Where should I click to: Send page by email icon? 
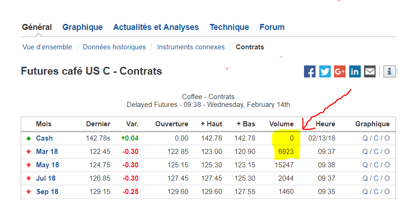click(x=370, y=71)
